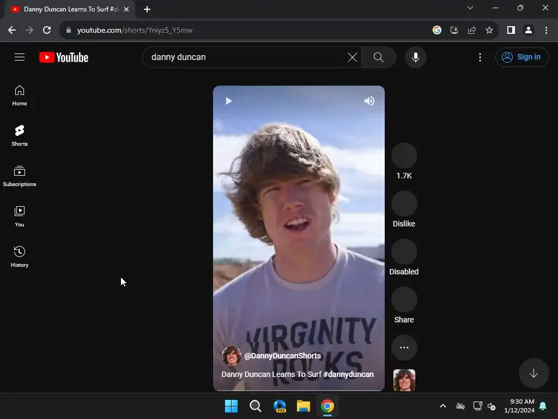This screenshot has width=558, height=419.
Task: Start voice search with the microphone
Action: coord(416,57)
